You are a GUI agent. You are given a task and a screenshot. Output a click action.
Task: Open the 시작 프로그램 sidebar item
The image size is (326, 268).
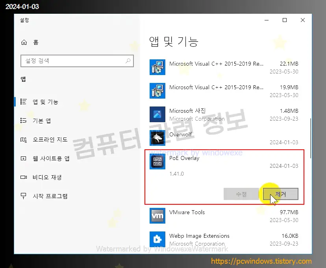77,196
